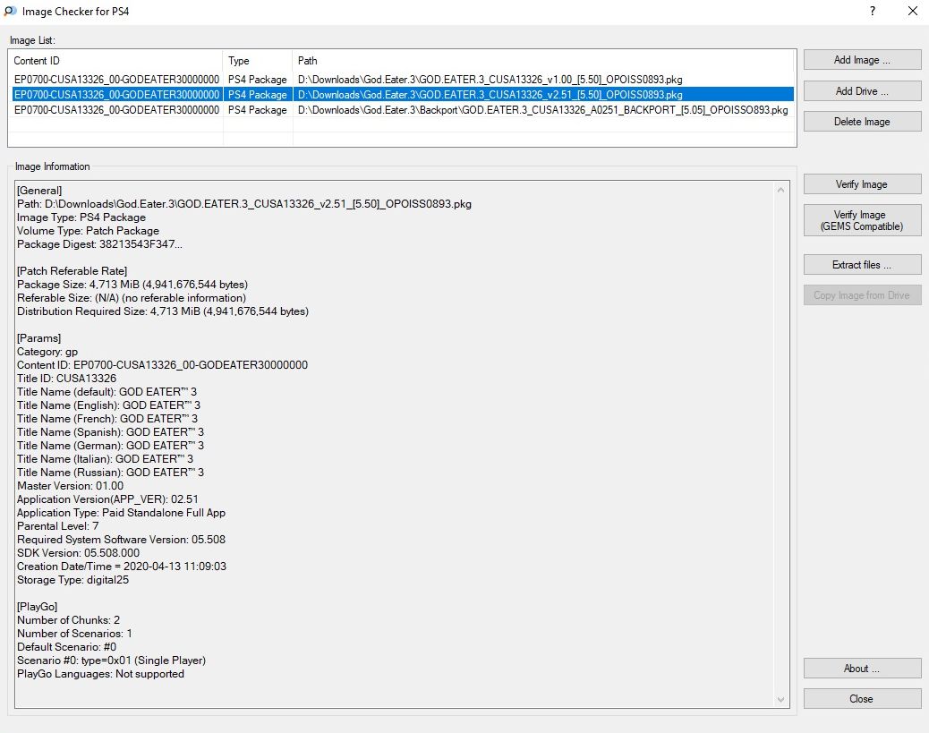929x733 pixels.
Task: Click the Image Type: PS4 Package line
Action: [81, 217]
